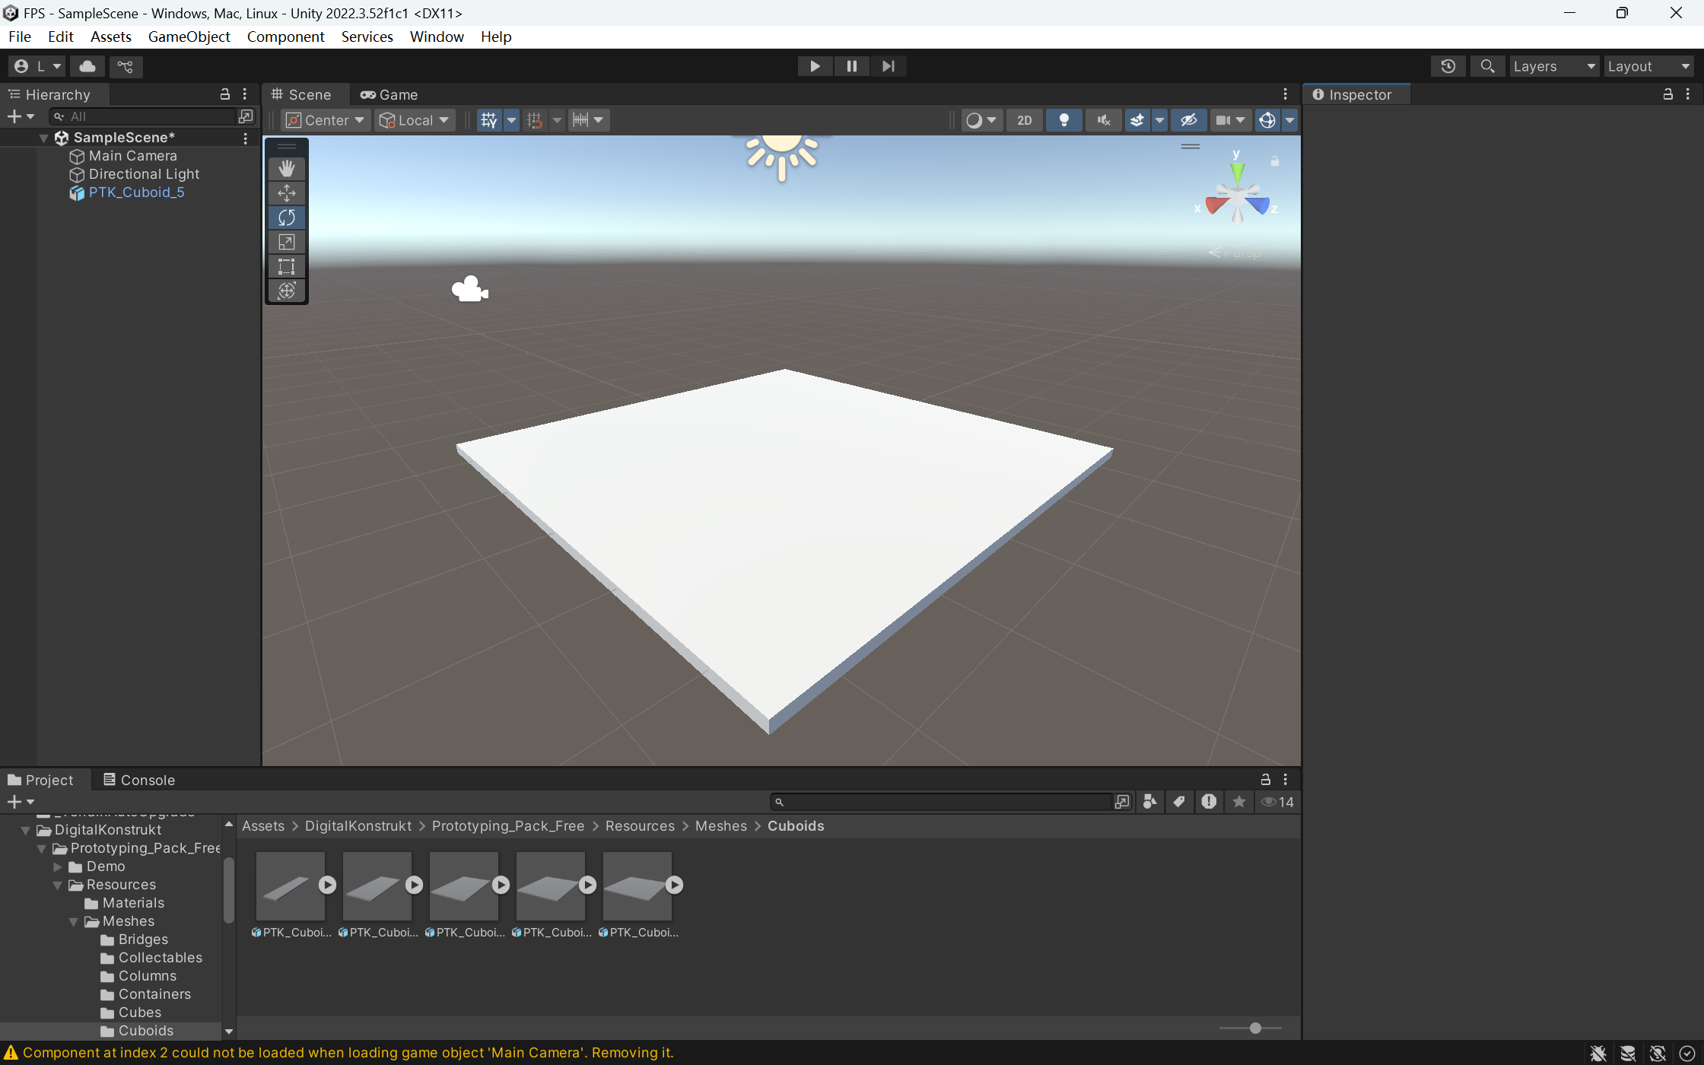Viewport: 1704px width, 1065px height.
Task: Open Unity Cloud icon in toolbar
Action: (87, 66)
